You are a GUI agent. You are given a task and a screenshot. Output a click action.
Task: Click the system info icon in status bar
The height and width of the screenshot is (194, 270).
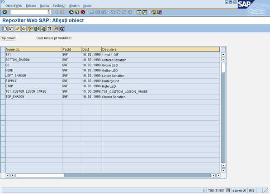click(228, 190)
